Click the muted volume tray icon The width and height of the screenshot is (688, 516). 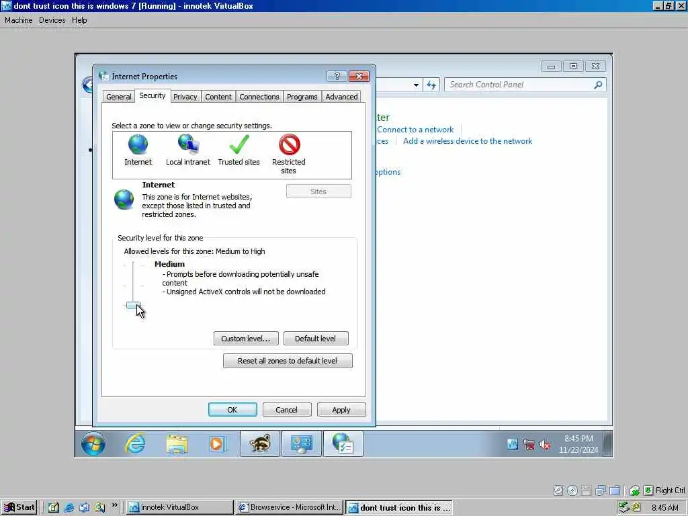(544, 445)
